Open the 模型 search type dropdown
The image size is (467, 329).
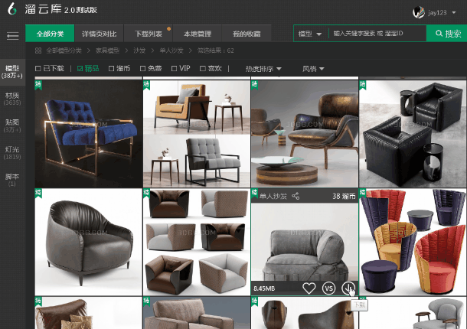click(x=309, y=34)
